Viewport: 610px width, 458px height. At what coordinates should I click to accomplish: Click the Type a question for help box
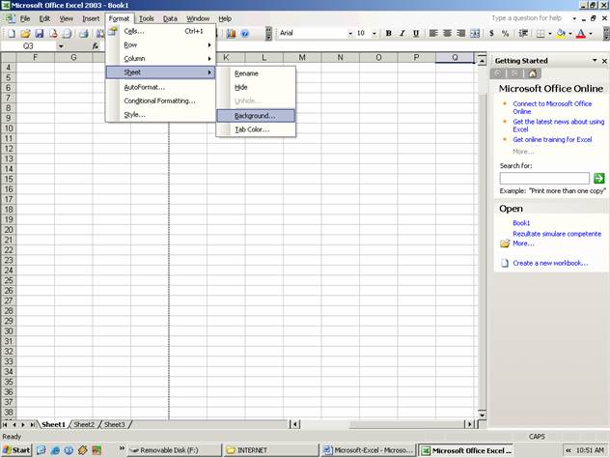pyautogui.click(x=530, y=18)
